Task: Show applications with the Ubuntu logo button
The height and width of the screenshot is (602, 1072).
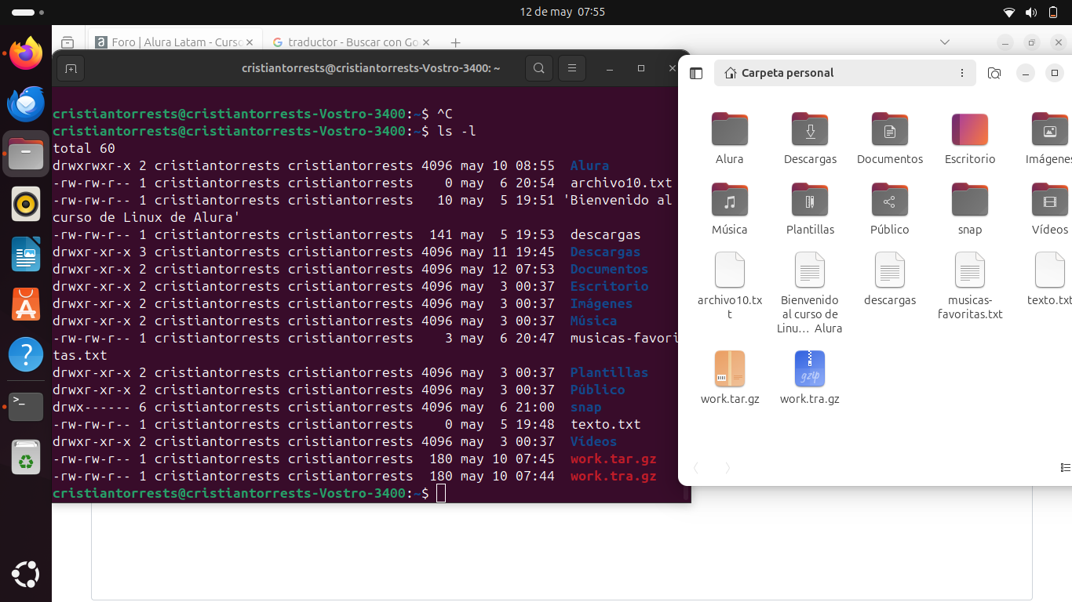Action: [x=26, y=575]
